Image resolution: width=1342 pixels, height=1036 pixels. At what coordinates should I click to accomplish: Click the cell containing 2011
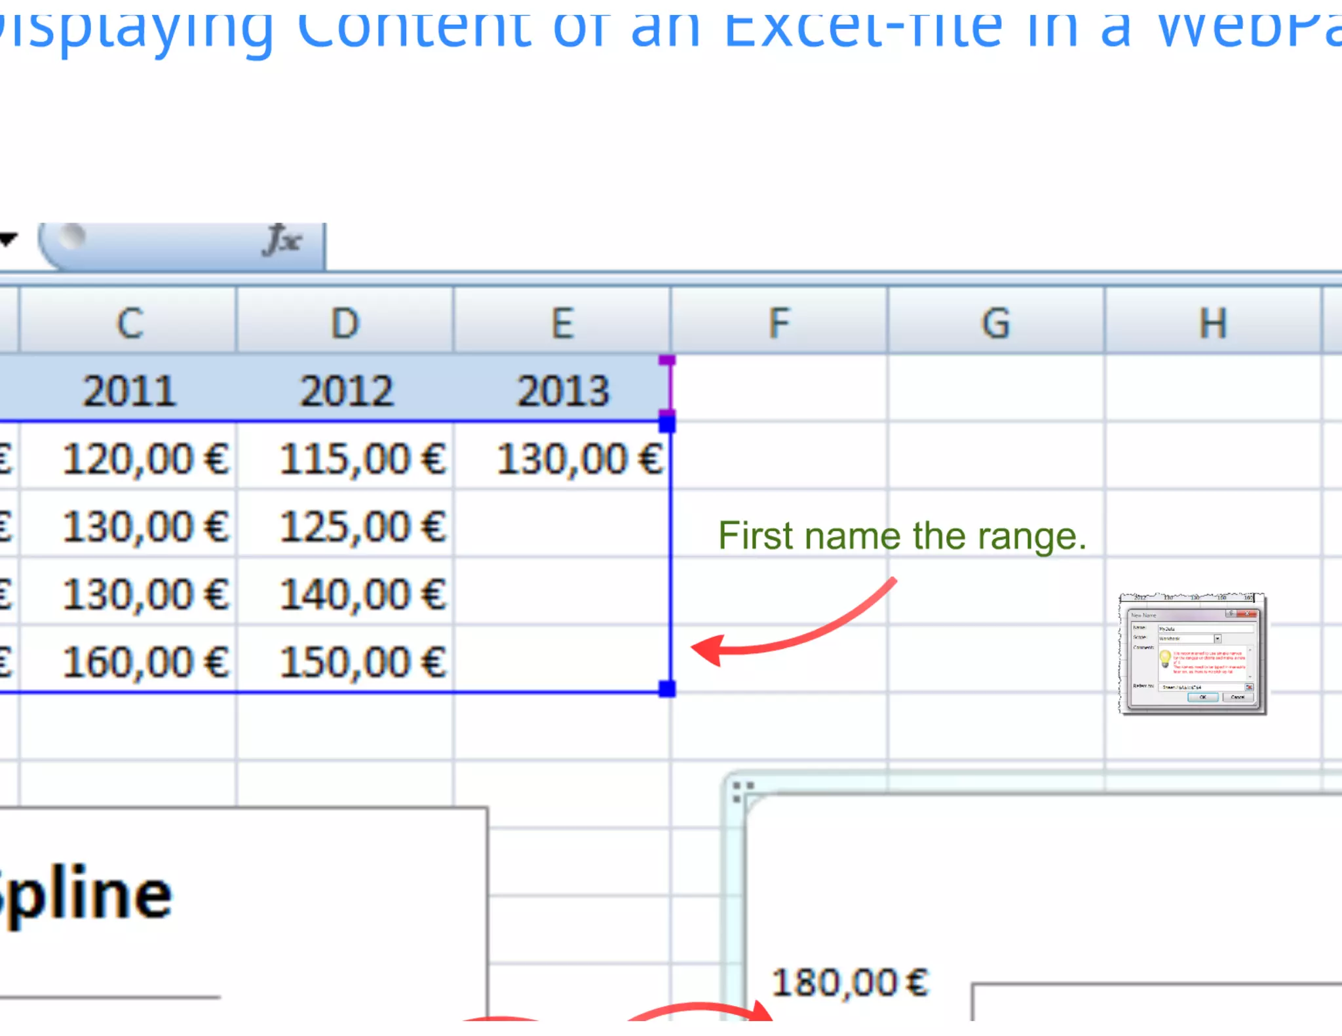pyautogui.click(x=128, y=390)
